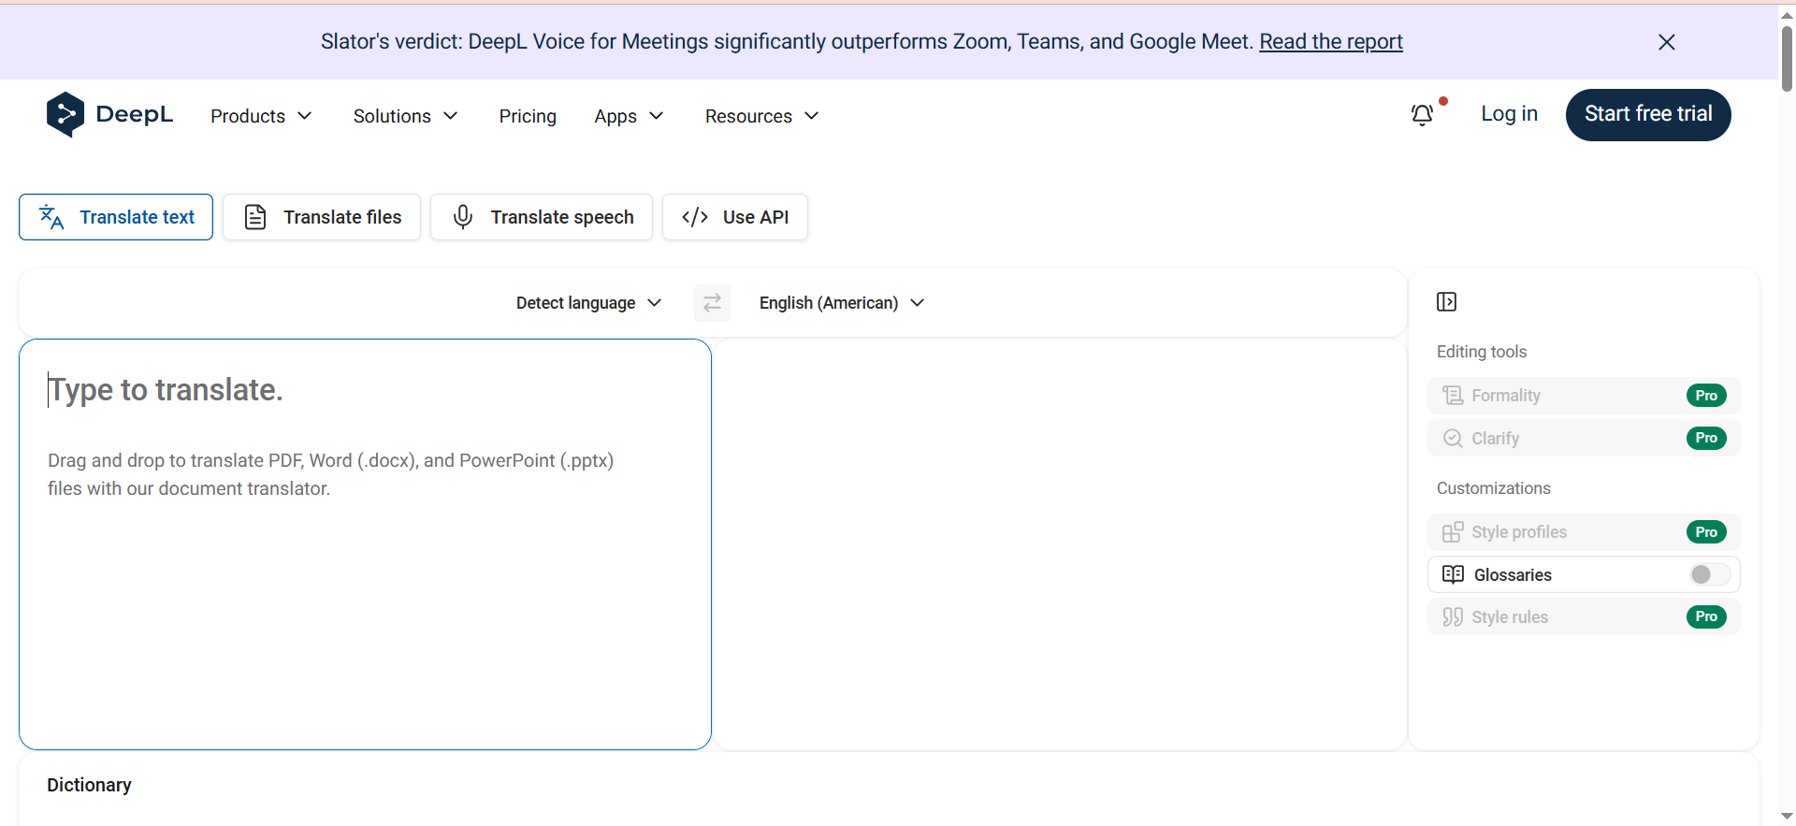This screenshot has width=1796, height=826.
Task: Select the Style profiles option
Action: [1584, 532]
